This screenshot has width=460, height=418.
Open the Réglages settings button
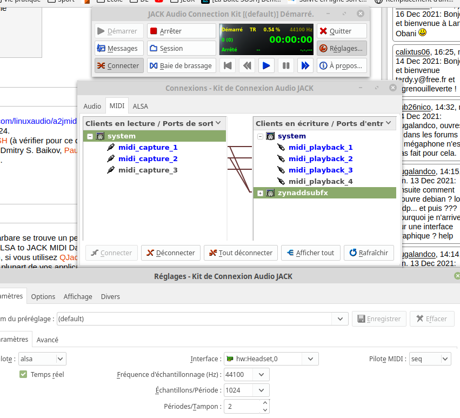(342, 48)
